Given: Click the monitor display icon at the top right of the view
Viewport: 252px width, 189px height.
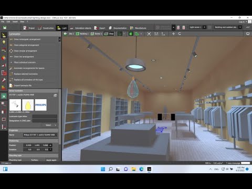Looking at the screenshot, I should point(248,34).
